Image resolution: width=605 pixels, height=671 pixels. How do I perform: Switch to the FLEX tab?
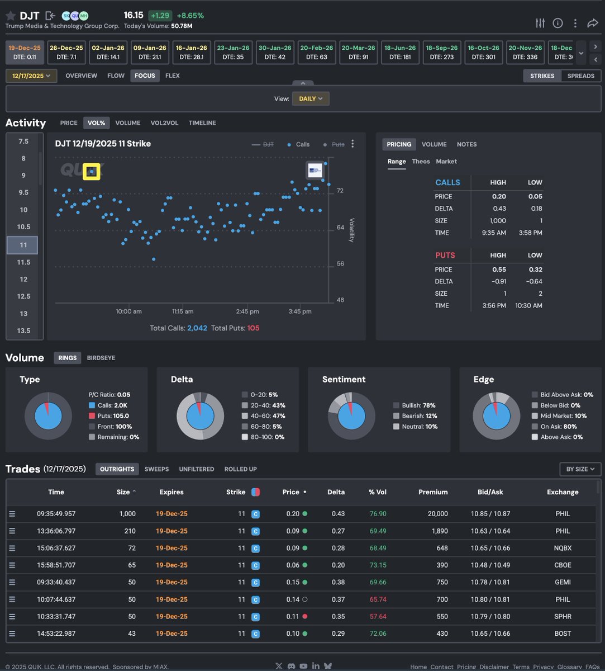click(x=173, y=75)
